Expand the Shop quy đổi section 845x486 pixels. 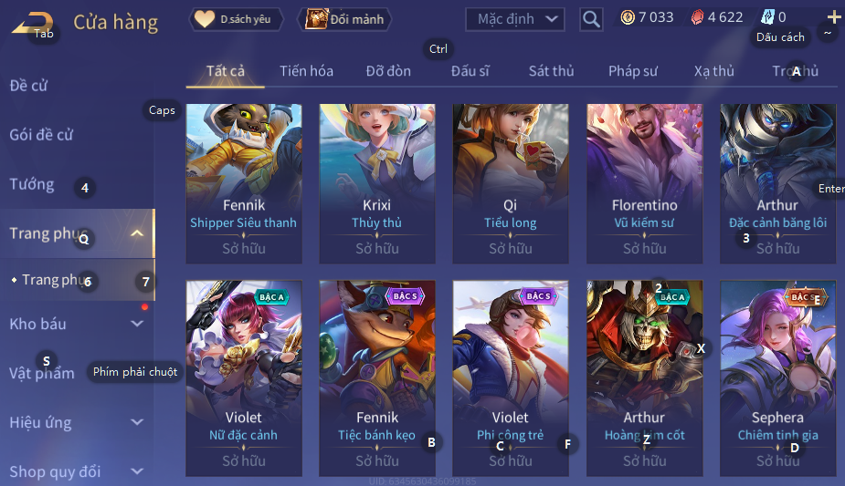[x=137, y=471]
